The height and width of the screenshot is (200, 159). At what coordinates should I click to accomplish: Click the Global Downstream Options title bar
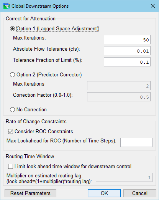point(77,6)
